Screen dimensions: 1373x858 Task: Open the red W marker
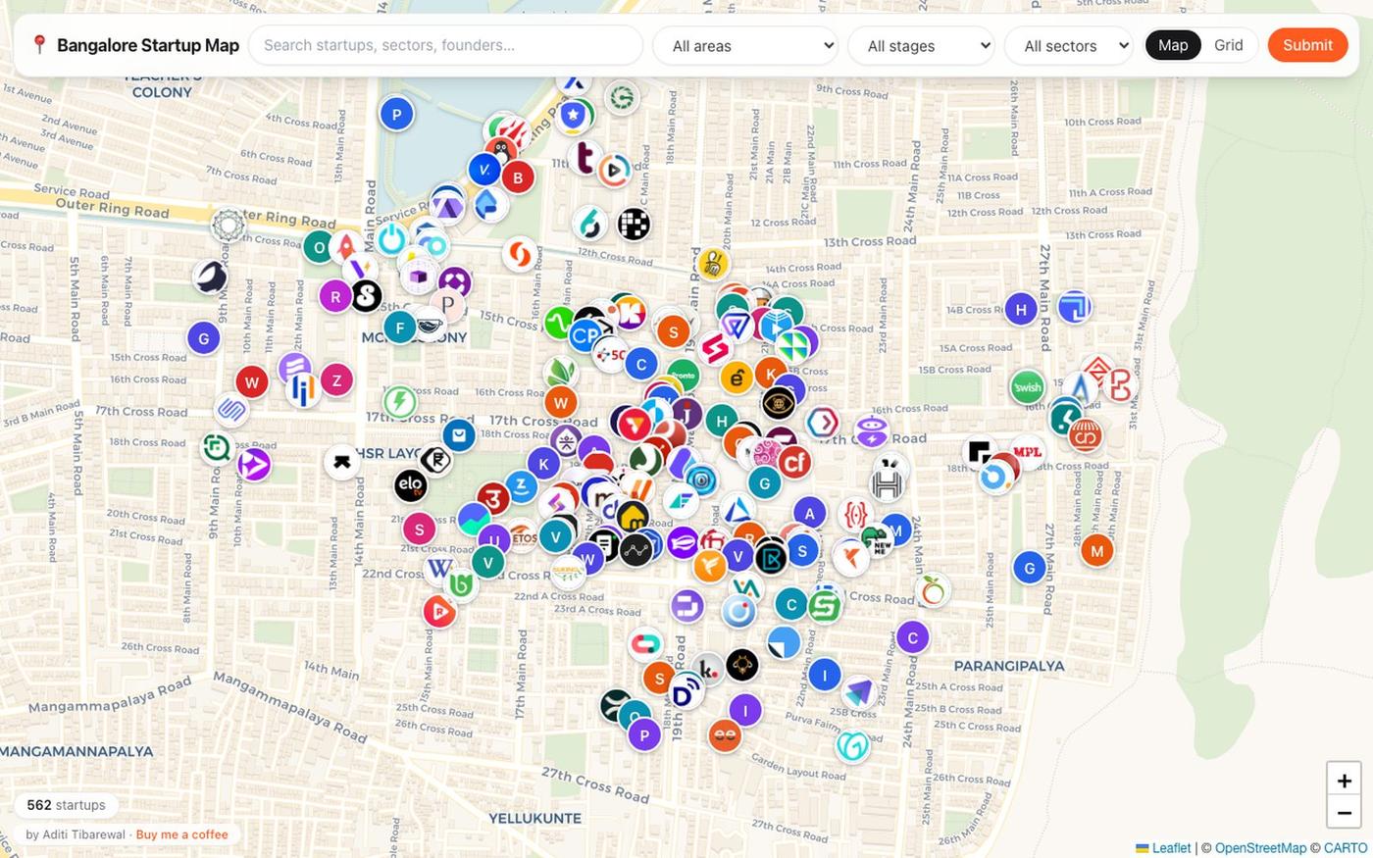252,382
